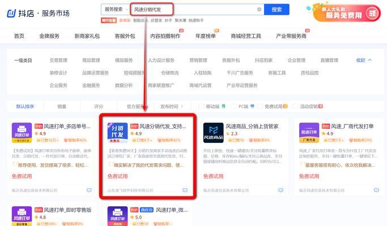Click 免费试用 on 风速分销代发 card
This screenshot has width=387, height=226.
117,176
